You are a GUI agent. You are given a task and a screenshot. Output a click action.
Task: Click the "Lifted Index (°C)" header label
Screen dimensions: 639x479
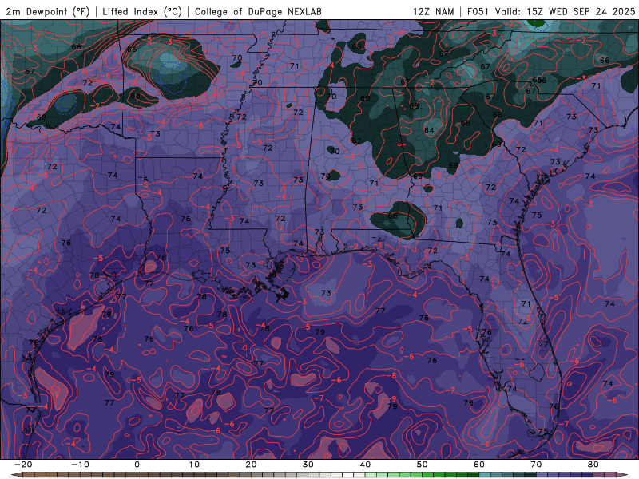point(142,11)
